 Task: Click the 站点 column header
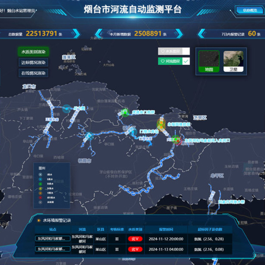tap(53, 229)
